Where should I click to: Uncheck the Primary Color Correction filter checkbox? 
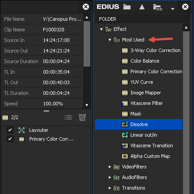click(10, 139)
